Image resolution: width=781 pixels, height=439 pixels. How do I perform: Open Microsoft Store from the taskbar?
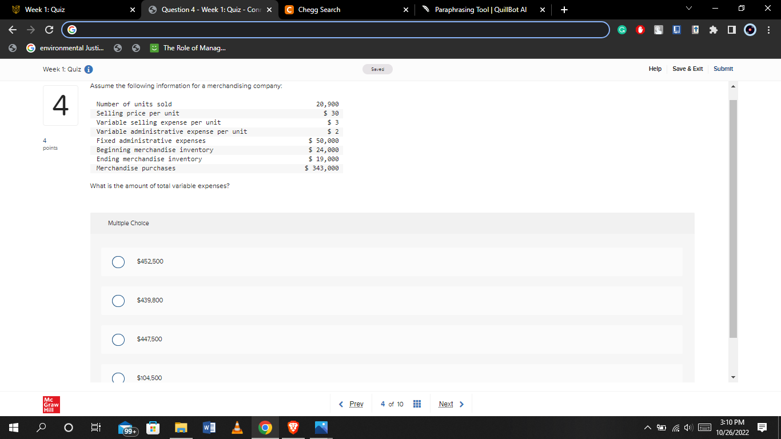[x=153, y=428]
